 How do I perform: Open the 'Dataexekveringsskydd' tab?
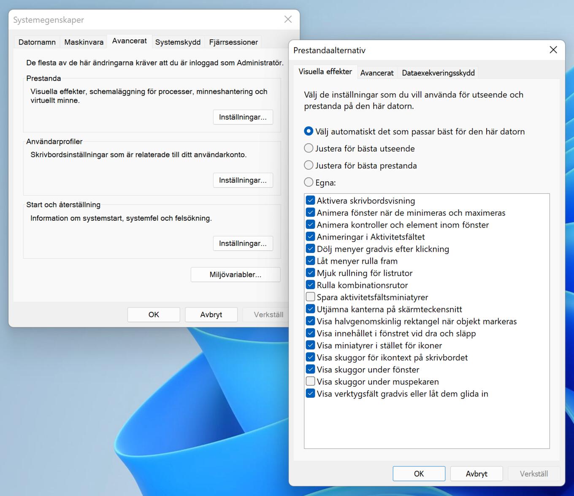click(438, 73)
